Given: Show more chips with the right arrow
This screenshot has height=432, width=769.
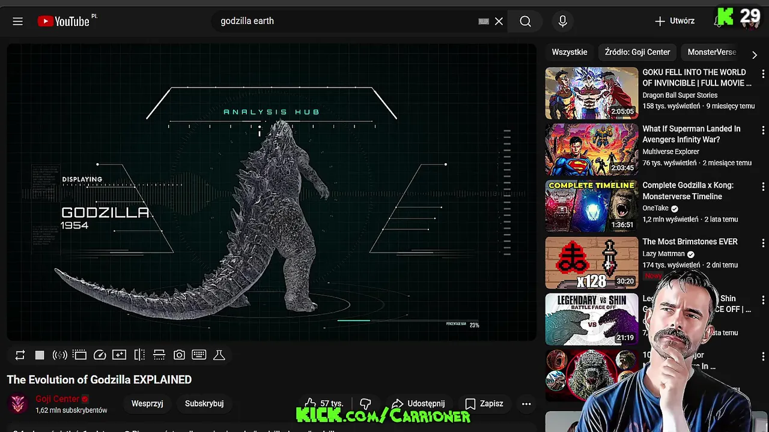Looking at the screenshot, I should pos(755,55).
